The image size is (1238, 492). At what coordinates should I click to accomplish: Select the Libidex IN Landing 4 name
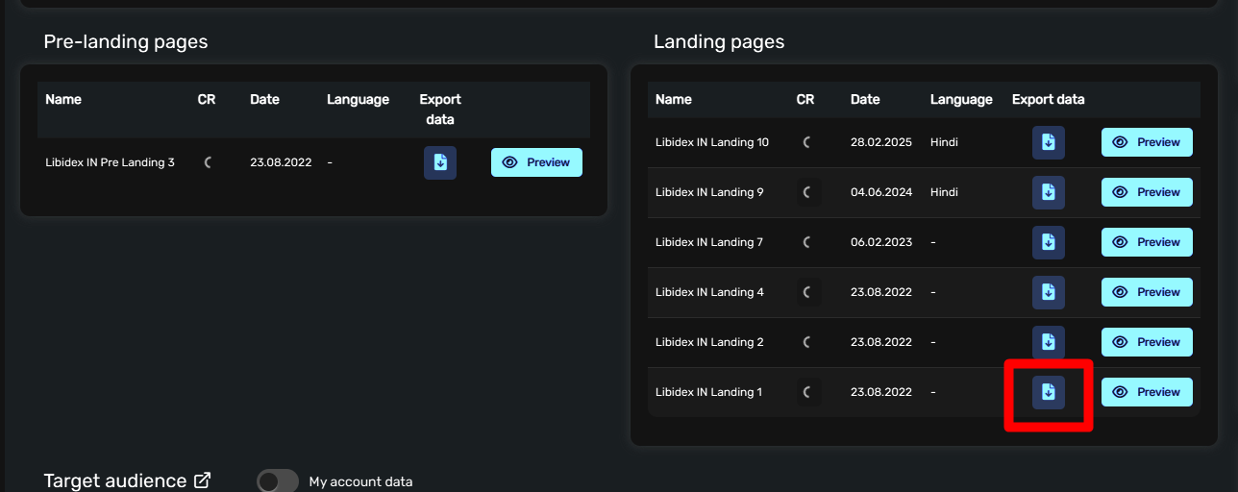(709, 292)
